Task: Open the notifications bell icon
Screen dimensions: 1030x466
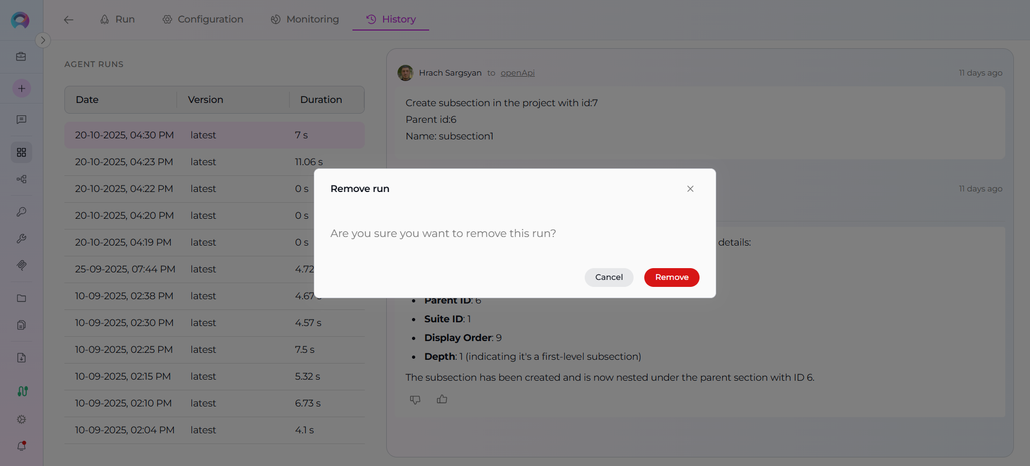Action: pos(21,446)
